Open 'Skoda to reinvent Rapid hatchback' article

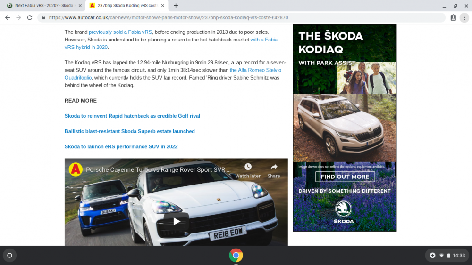(x=132, y=116)
